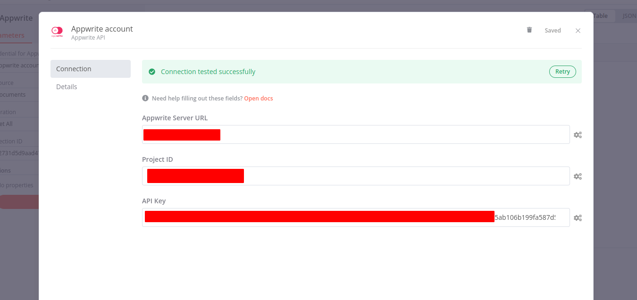This screenshot has width=637, height=300.
Task: Click the Appwrite Server URL input field
Action: (x=356, y=134)
